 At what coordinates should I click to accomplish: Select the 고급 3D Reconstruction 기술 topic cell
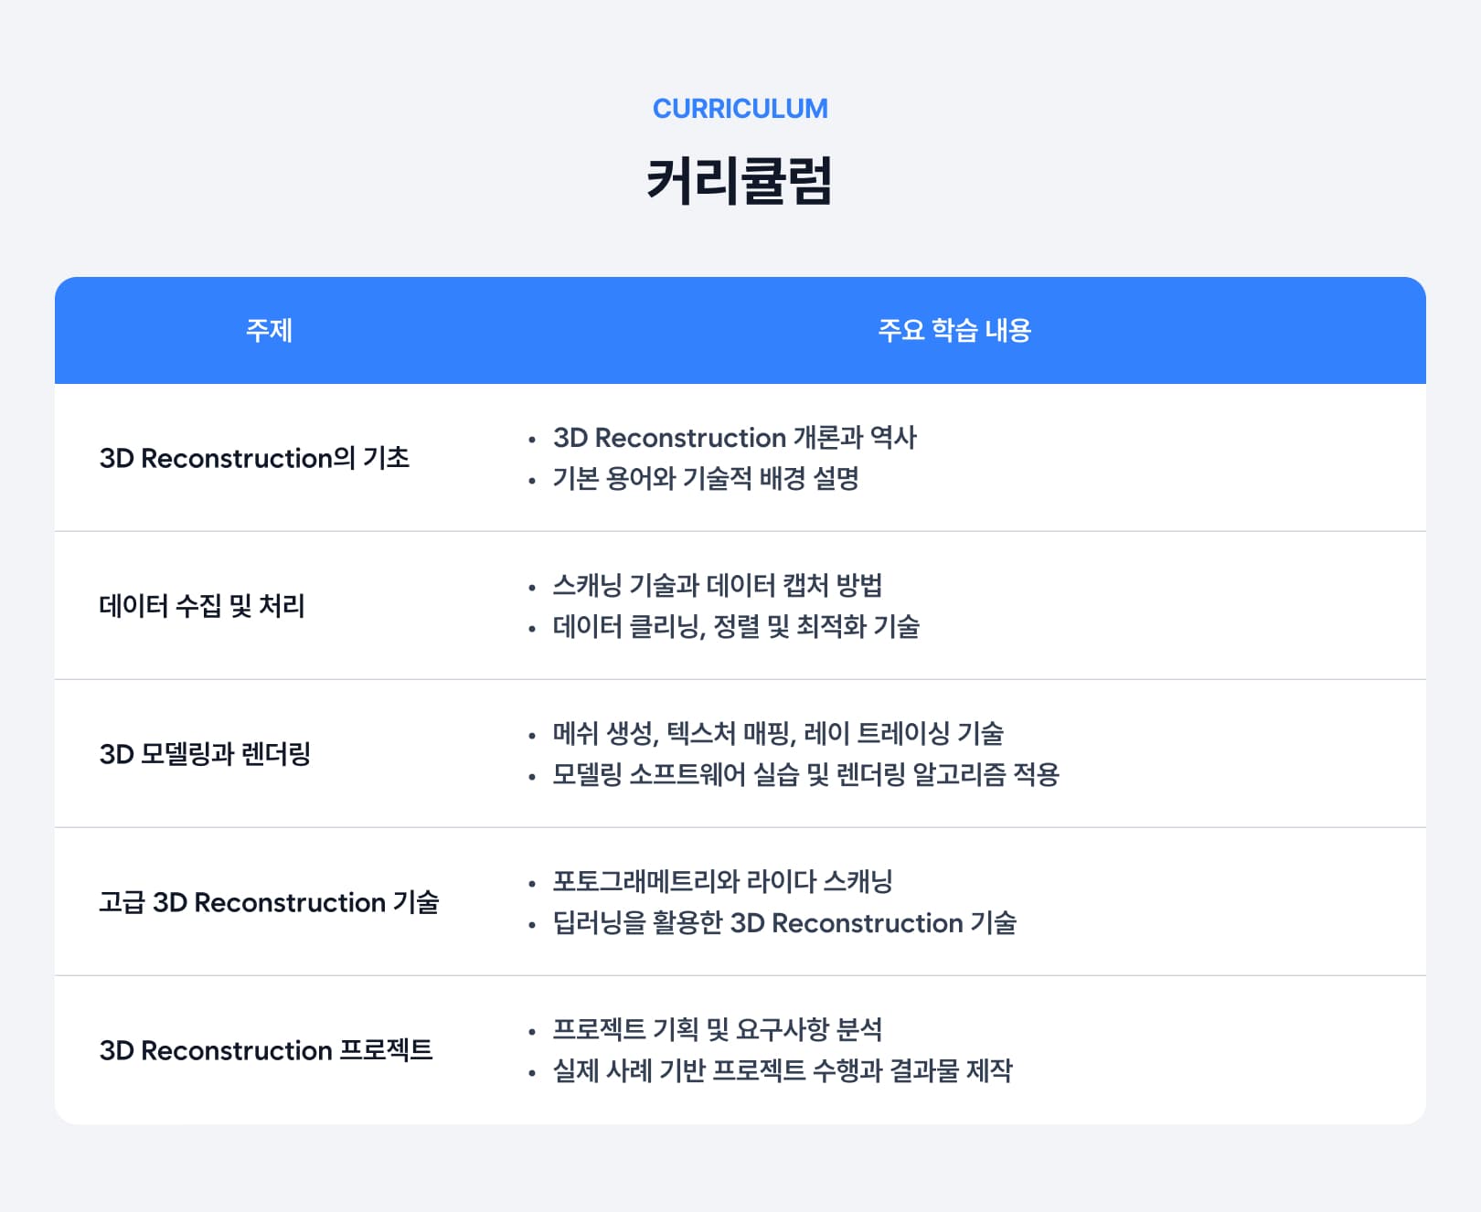coord(269,902)
